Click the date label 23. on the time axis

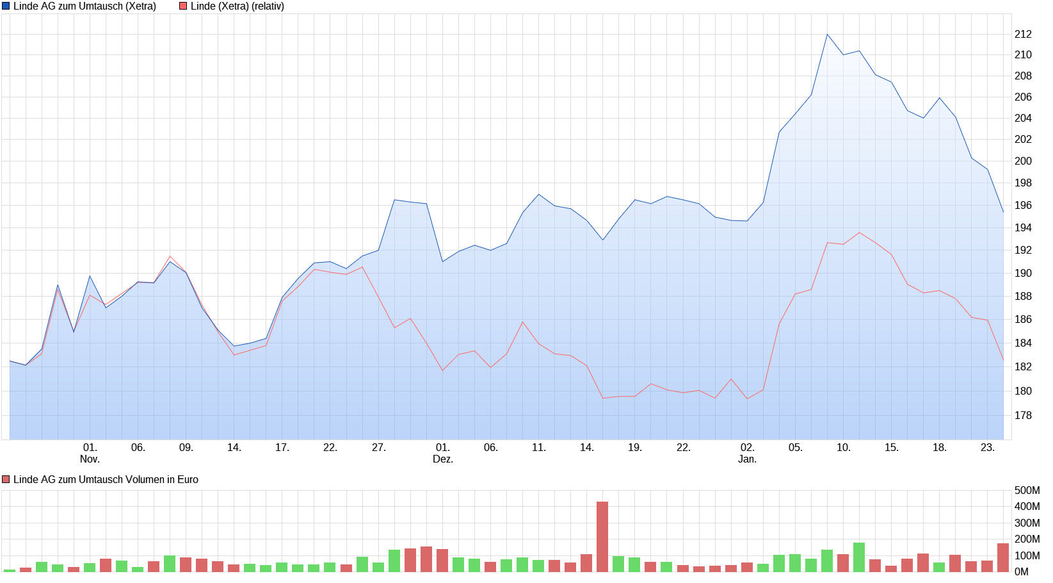pyautogui.click(x=988, y=448)
